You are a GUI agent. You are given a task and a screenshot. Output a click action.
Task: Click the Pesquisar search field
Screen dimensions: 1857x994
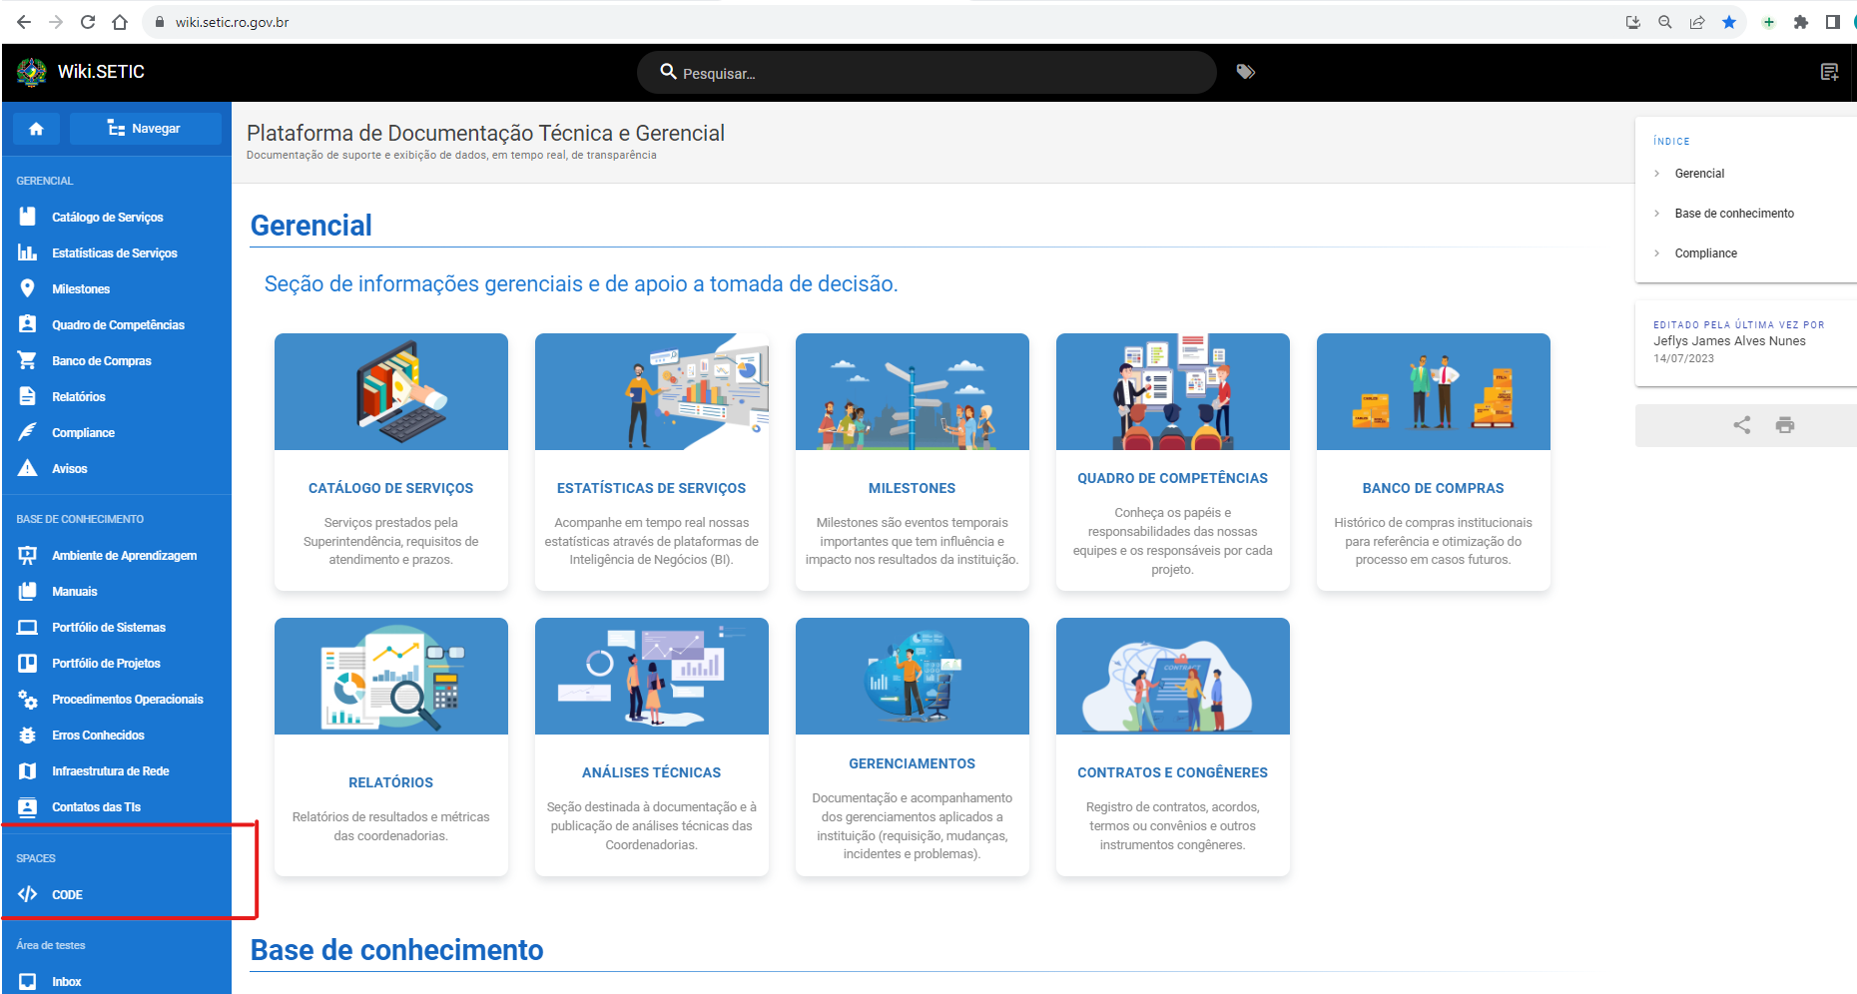pos(927,72)
